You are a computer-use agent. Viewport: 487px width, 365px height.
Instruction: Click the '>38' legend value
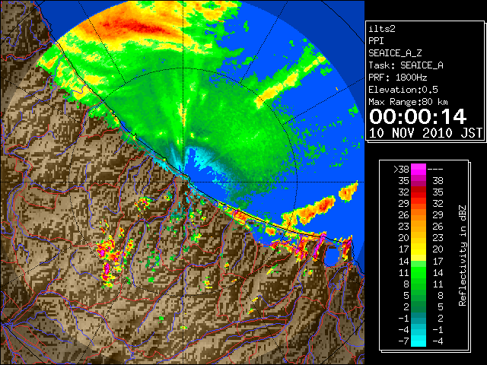pos(401,169)
